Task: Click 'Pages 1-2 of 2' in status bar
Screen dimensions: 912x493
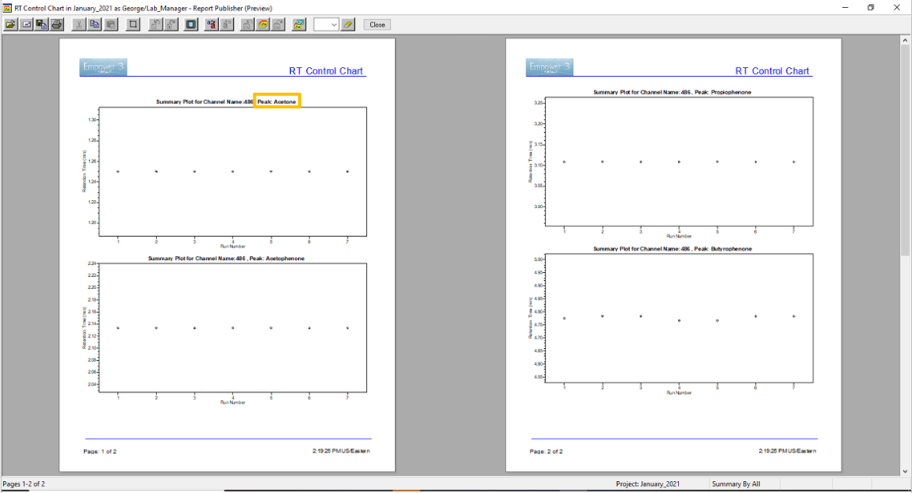Action: pos(24,483)
